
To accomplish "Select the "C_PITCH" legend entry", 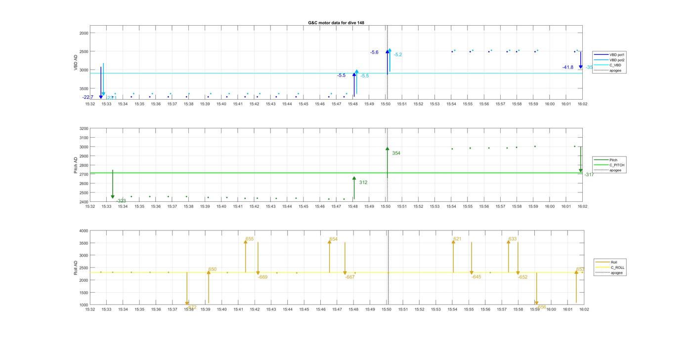I will tap(609, 165).
